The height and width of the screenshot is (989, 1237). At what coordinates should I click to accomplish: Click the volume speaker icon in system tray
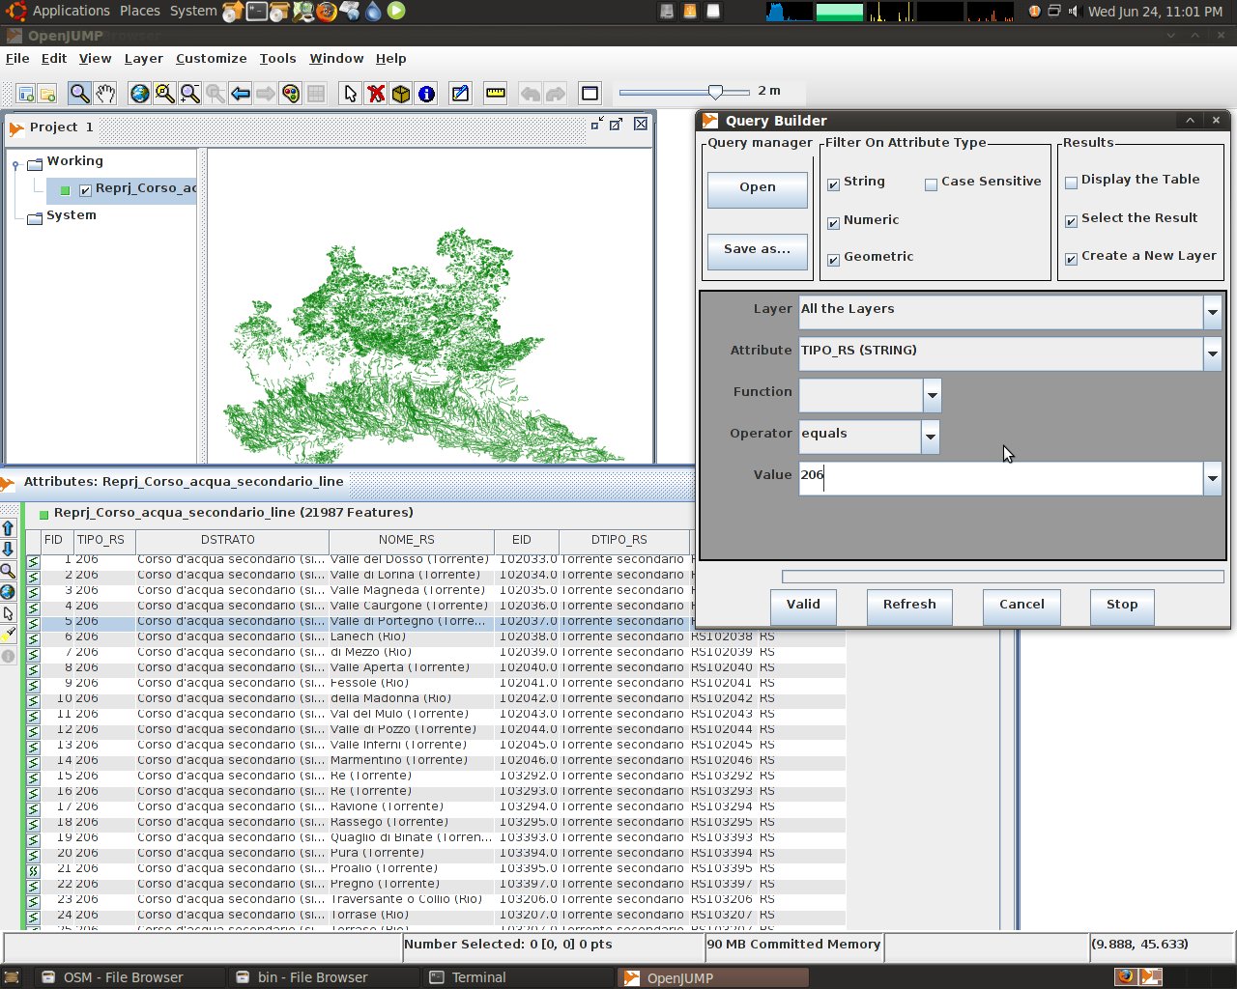1073,12
